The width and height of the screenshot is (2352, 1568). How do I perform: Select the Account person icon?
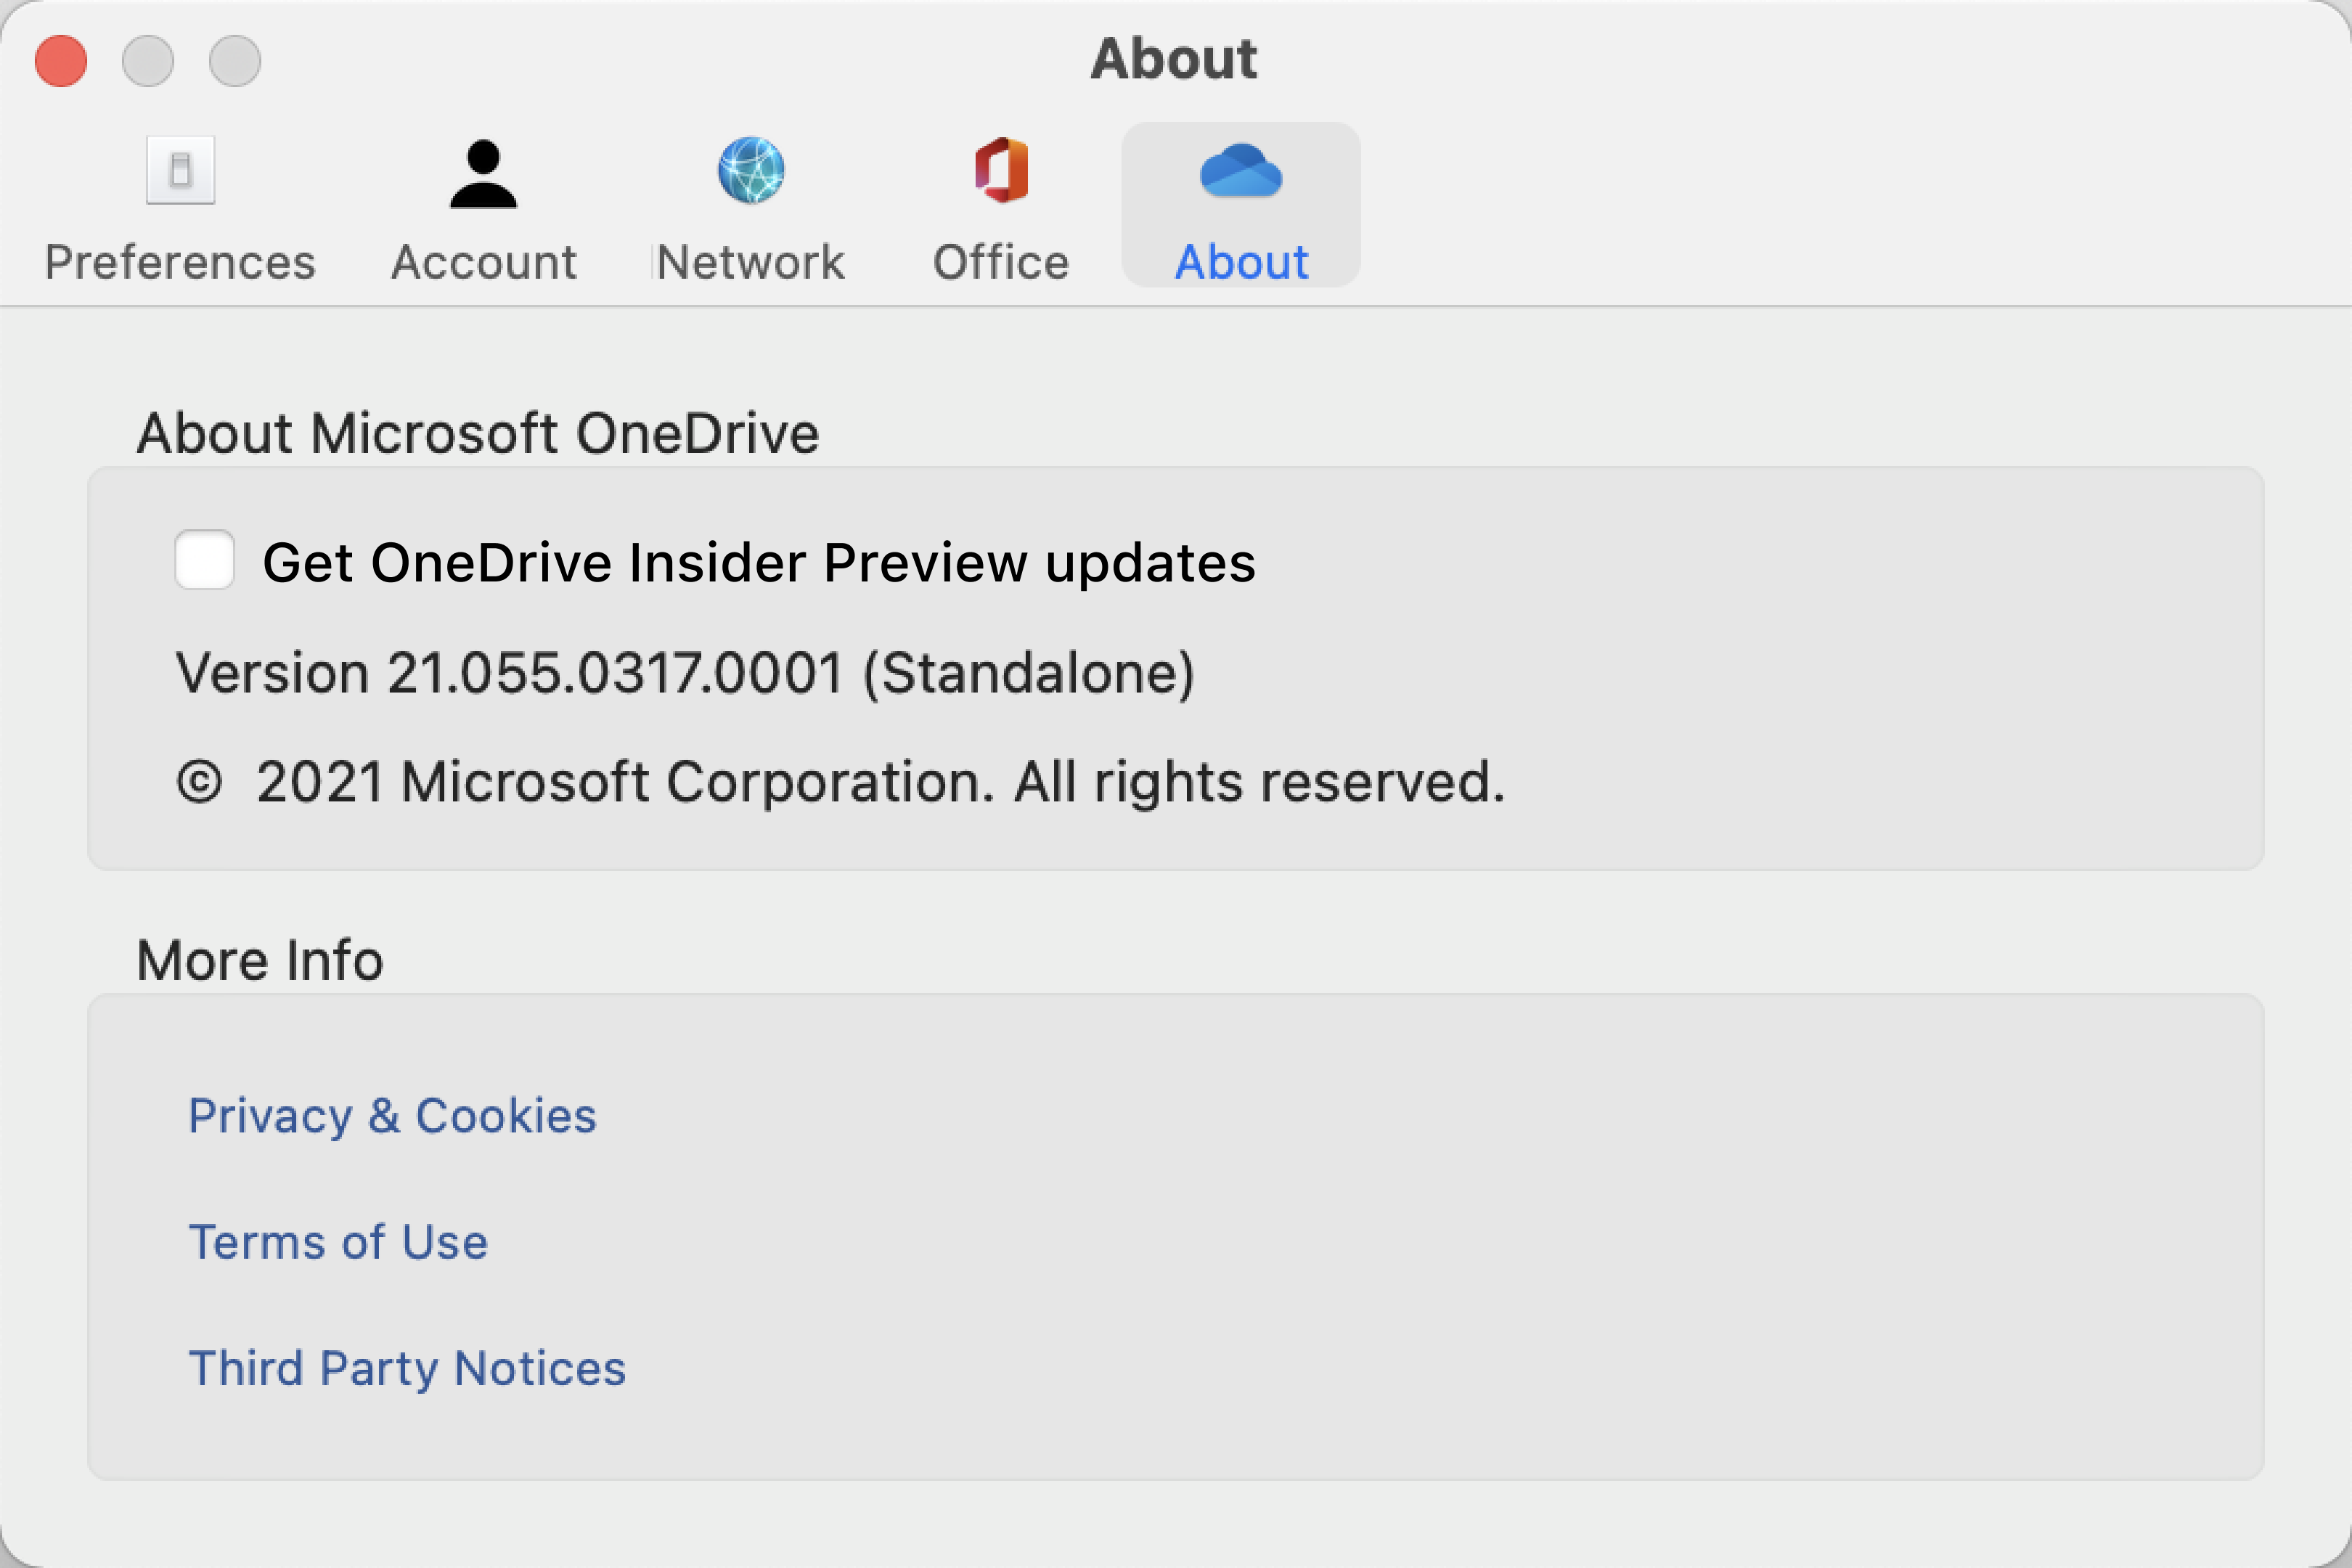coord(483,174)
